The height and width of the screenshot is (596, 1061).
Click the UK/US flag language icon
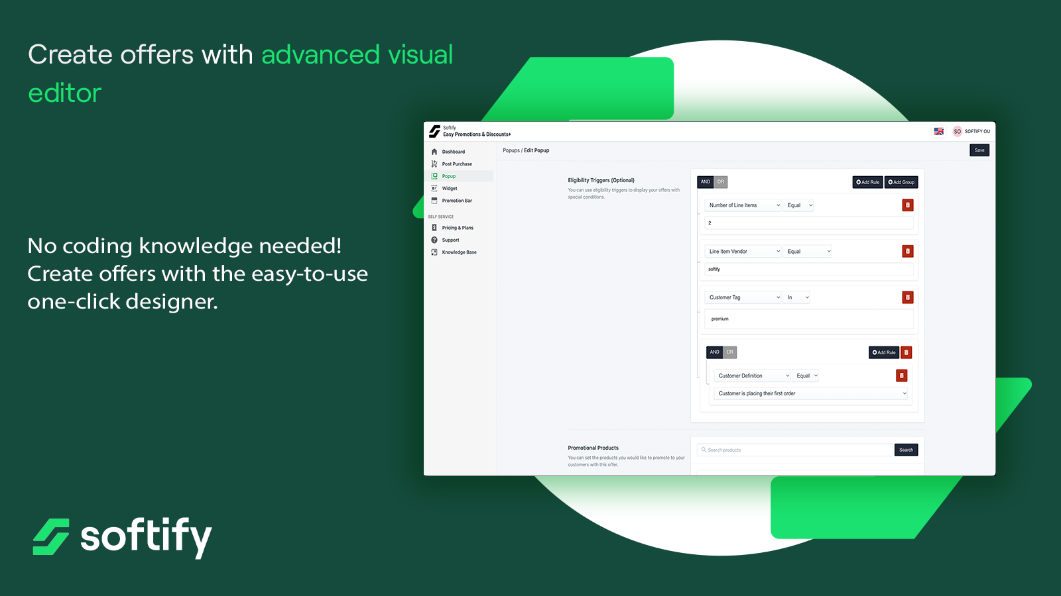point(938,131)
